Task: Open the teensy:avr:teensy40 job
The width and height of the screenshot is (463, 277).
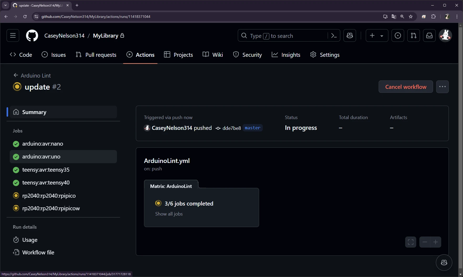Action: click(x=63, y=183)
